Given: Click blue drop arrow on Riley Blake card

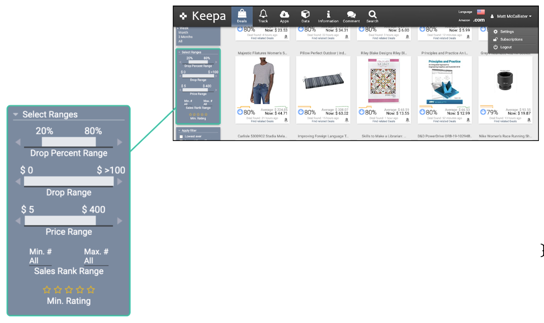Looking at the screenshot, I should (362, 112).
